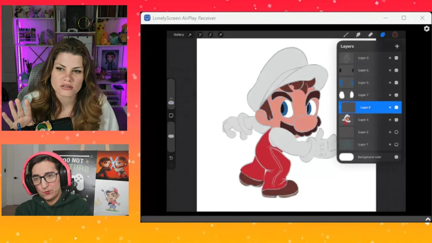Toggle the Background color checkbox
The height and width of the screenshot is (243, 432).
[396, 157]
